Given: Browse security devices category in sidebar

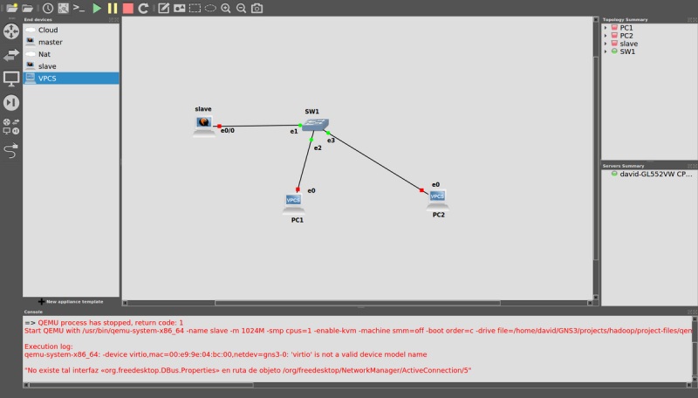Looking at the screenshot, I should [x=11, y=102].
